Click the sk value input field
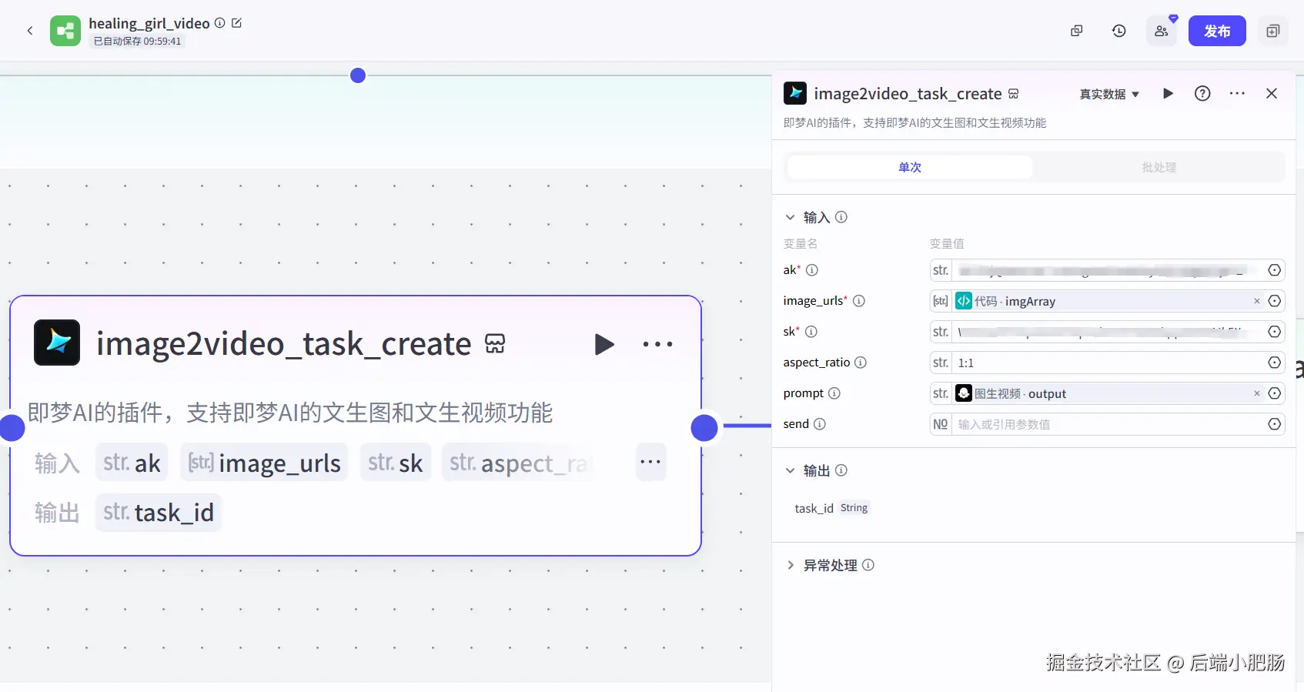The width and height of the screenshot is (1304, 692). (1108, 332)
